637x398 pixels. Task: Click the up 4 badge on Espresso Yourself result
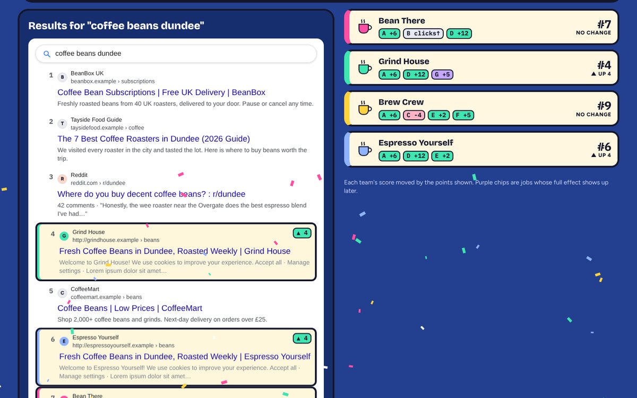click(x=302, y=339)
